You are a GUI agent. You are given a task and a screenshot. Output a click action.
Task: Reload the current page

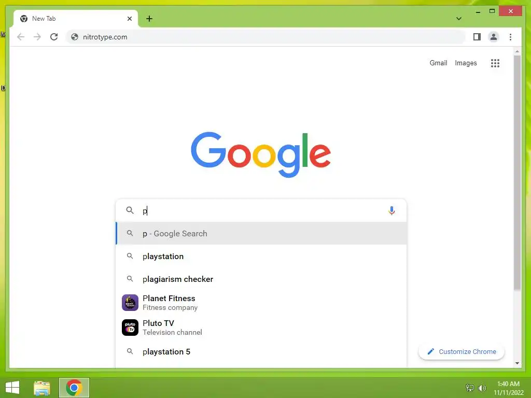coord(54,37)
